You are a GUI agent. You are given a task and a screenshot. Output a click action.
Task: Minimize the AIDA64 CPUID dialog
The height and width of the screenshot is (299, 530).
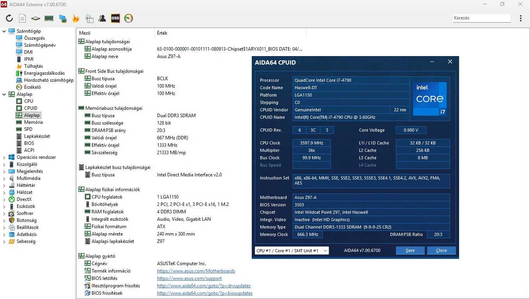(x=432, y=62)
